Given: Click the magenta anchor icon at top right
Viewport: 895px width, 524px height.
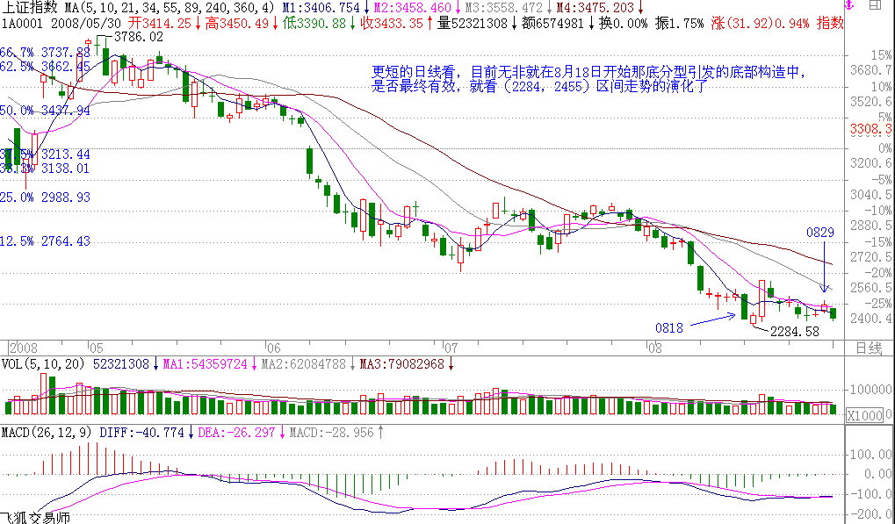Looking at the screenshot, I should (847, 6).
